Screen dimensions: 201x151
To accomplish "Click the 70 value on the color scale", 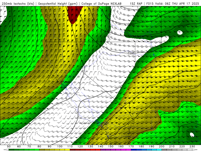I will 29,146.
